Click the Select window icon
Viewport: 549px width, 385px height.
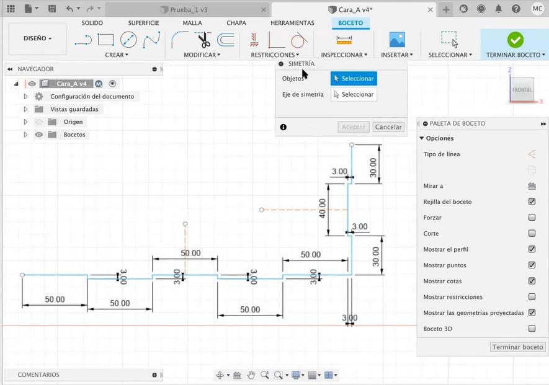pyautogui.click(x=450, y=39)
